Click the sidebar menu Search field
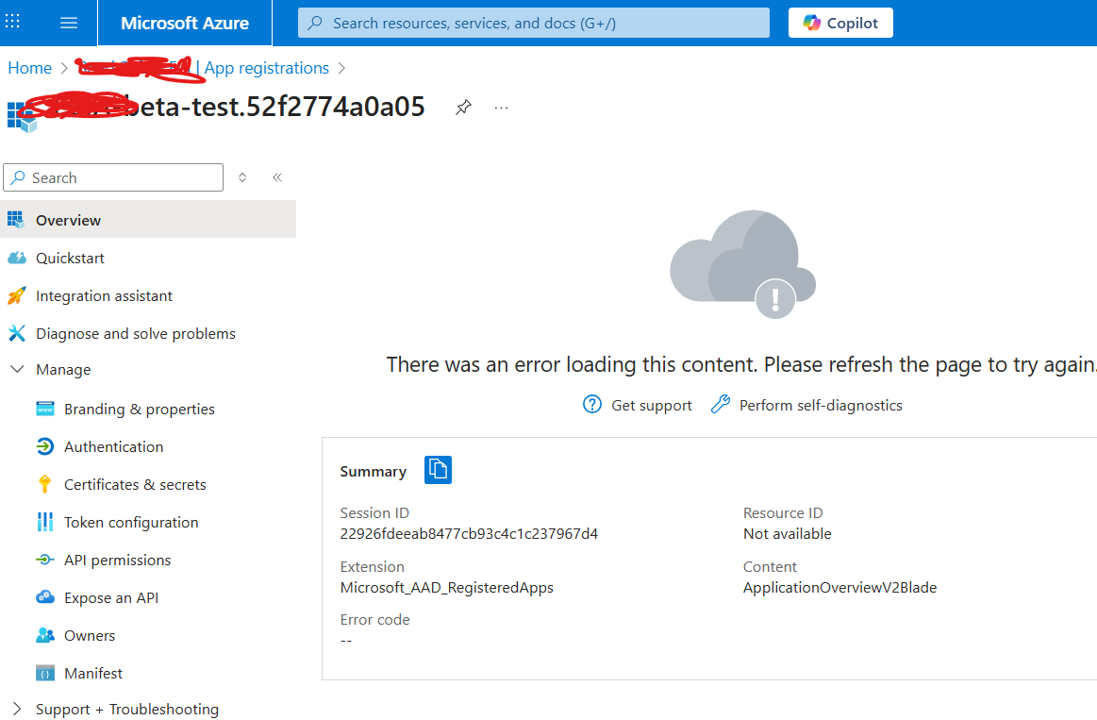This screenshot has height=720, width=1097. click(113, 177)
